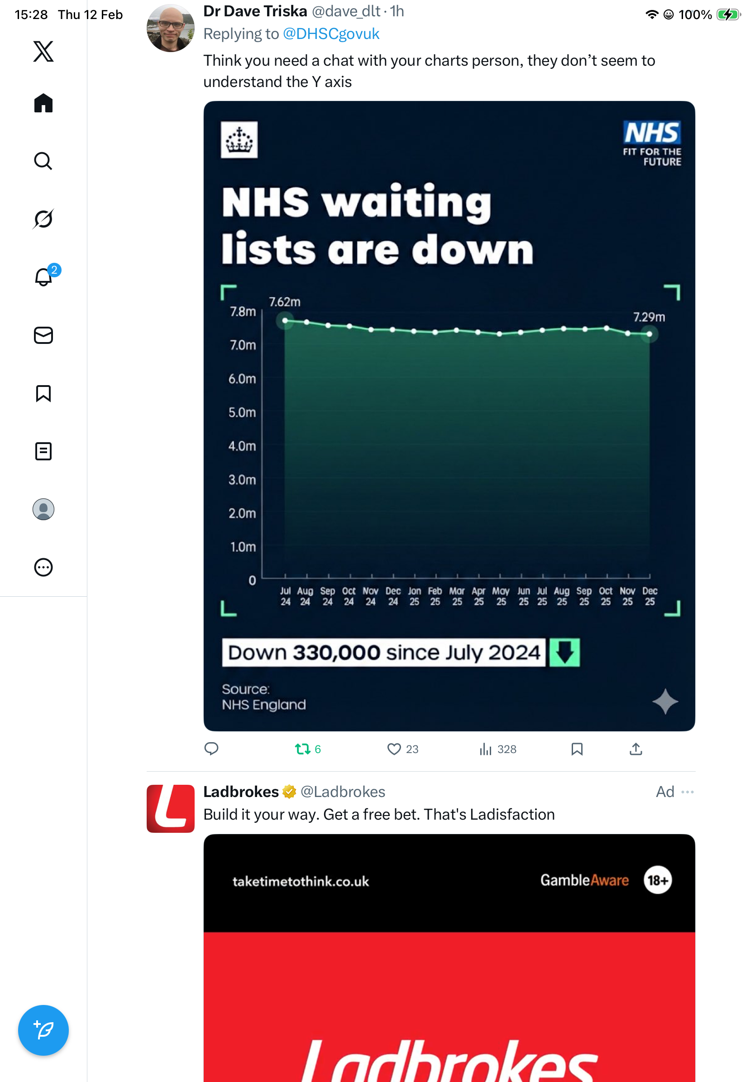The height and width of the screenshot is (1082, 755).
Task: Undo repost on Dave Triska's post
Action: pyautogui.click(x=303, y=749)
